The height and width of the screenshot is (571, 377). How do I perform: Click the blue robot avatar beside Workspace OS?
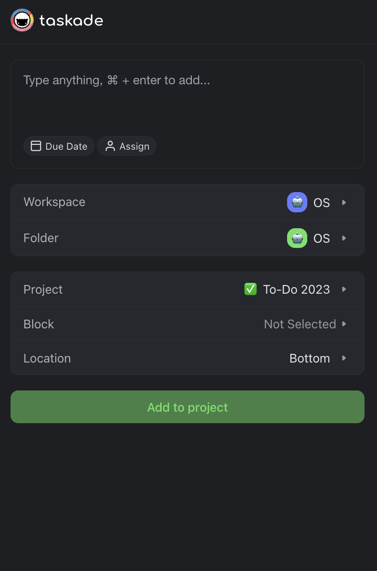click(297, 202)
